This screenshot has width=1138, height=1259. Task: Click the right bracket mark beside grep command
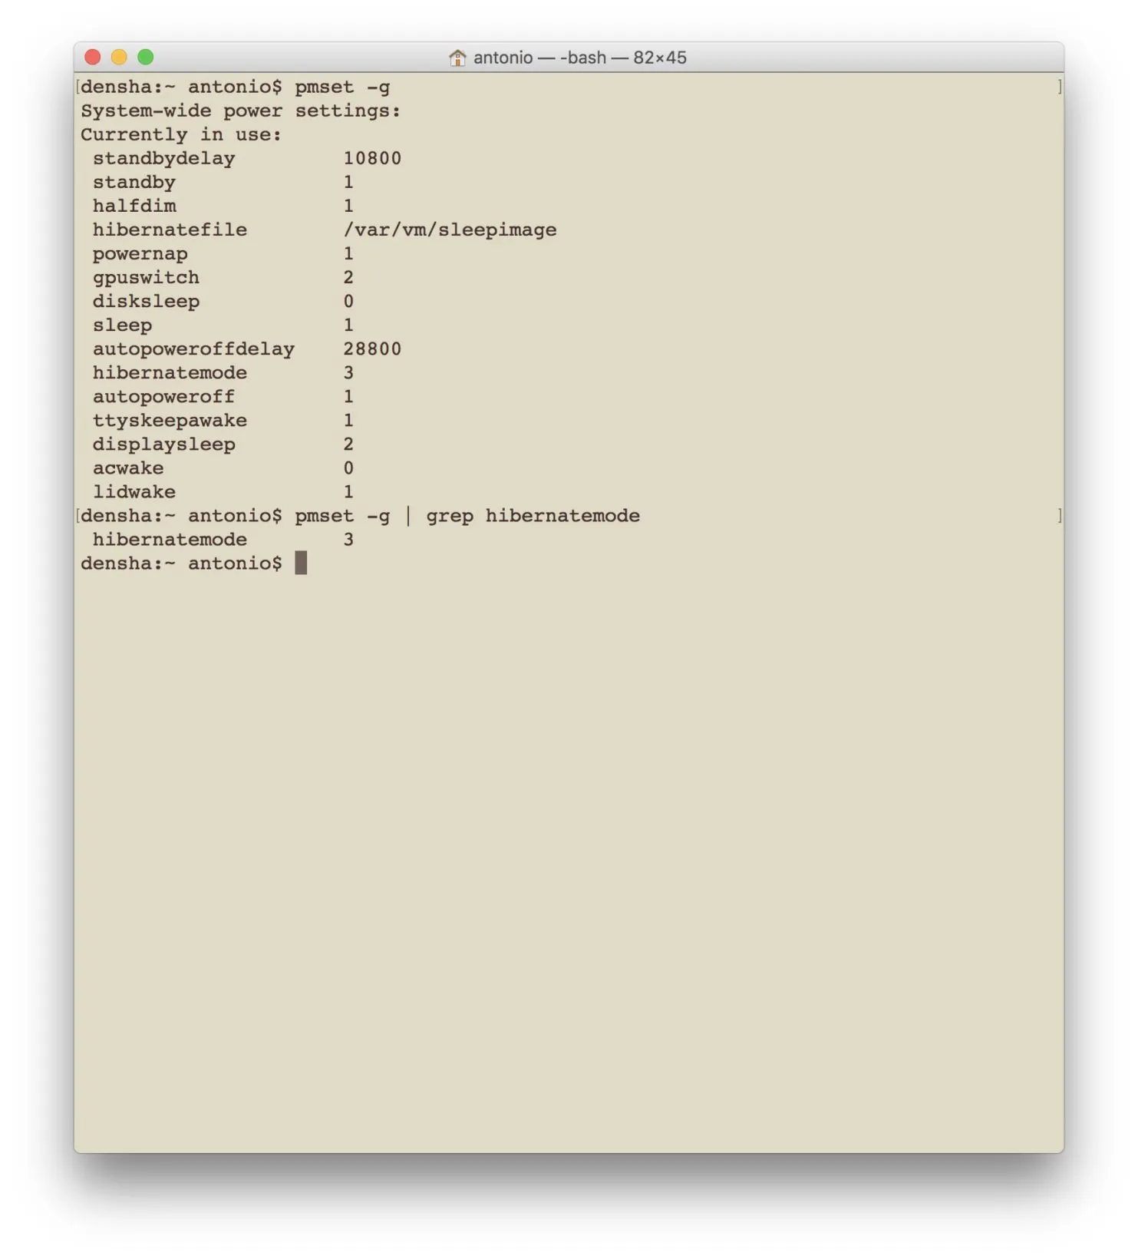click(1060, 515)
